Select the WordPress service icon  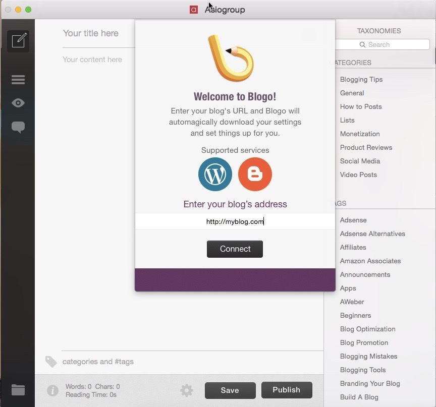(x=215, y=175)
